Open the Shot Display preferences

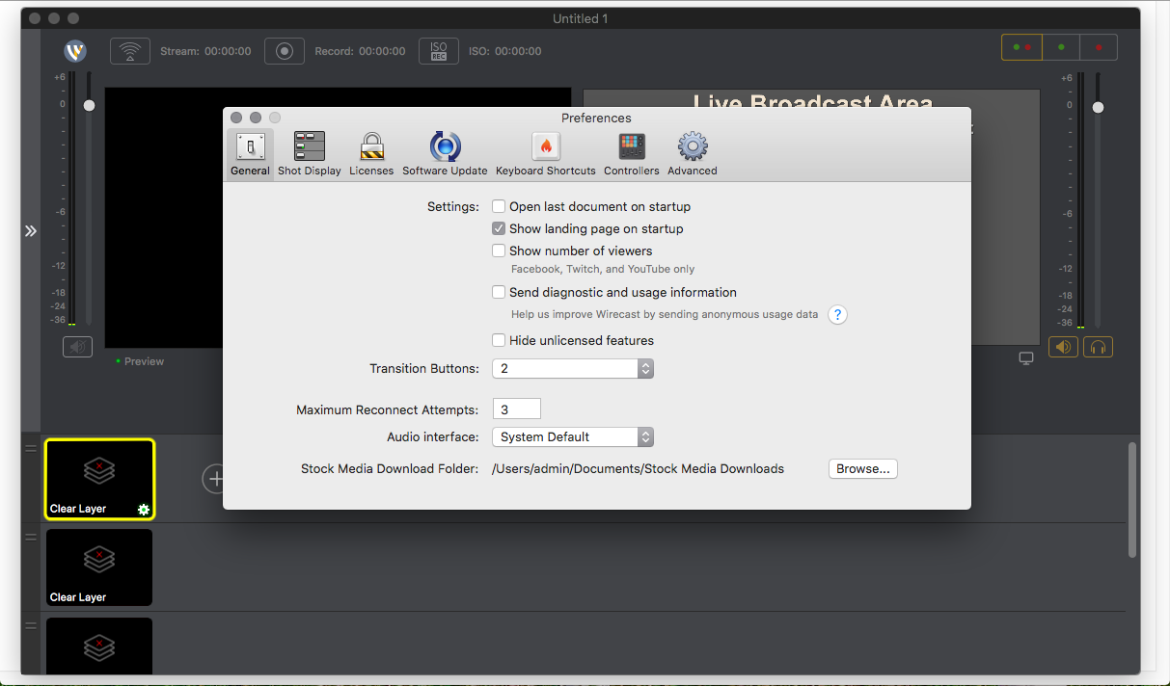[x=309, y=154]
